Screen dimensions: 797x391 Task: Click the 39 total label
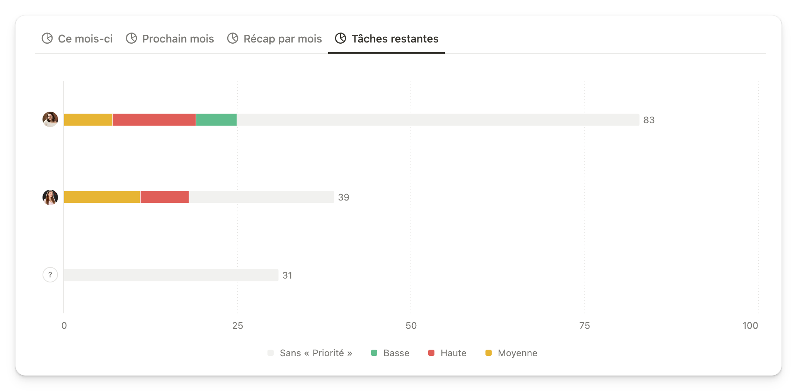point(344,197)
